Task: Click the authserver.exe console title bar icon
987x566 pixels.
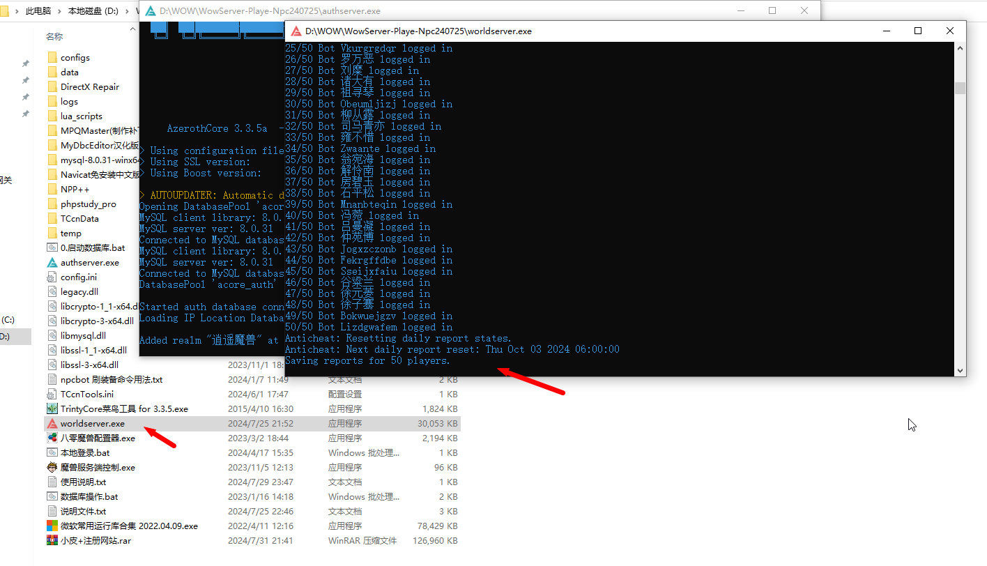Action: point(151,11)
